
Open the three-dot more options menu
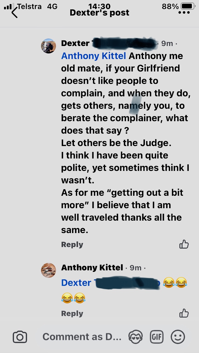coord(184,13)
